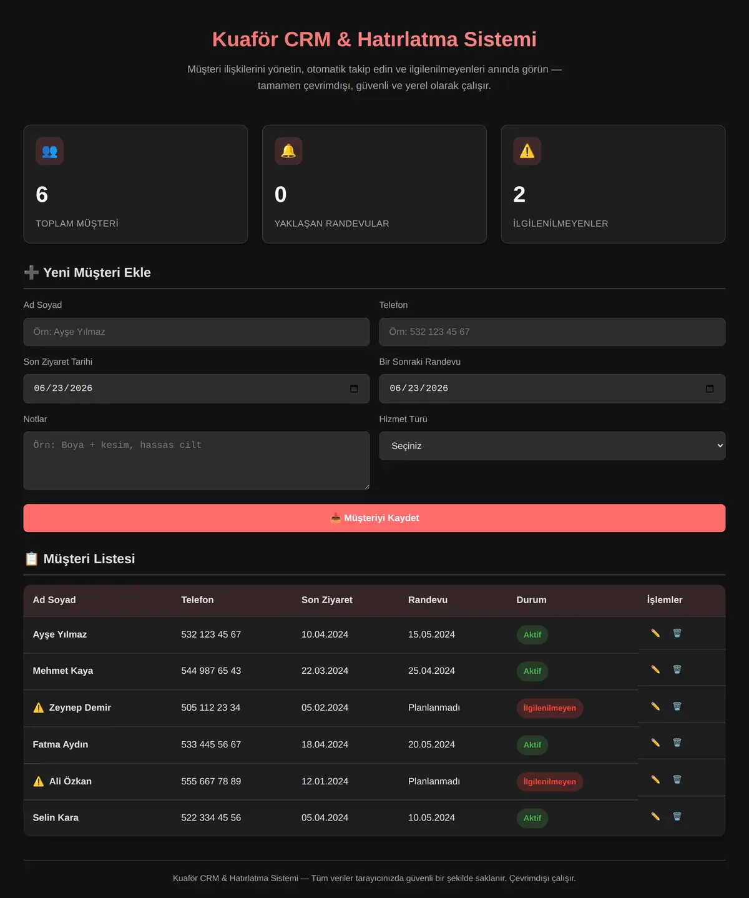Screen dimensions: 749x898
Task: Click the İlgilenilmeyen badge in Ali Özkan's row
Action: [550, 782]
